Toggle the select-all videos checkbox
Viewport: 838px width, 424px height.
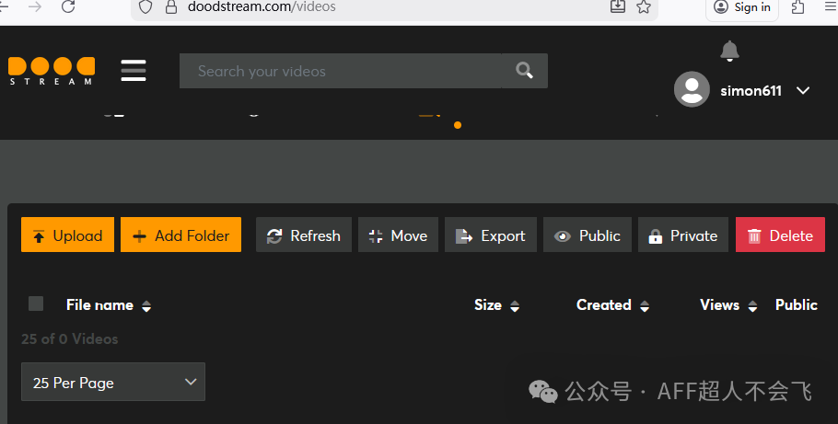point(36,304)
